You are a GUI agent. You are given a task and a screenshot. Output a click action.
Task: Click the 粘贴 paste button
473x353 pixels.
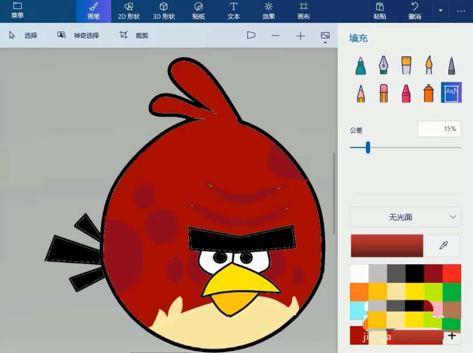click(x=380, y=11)
